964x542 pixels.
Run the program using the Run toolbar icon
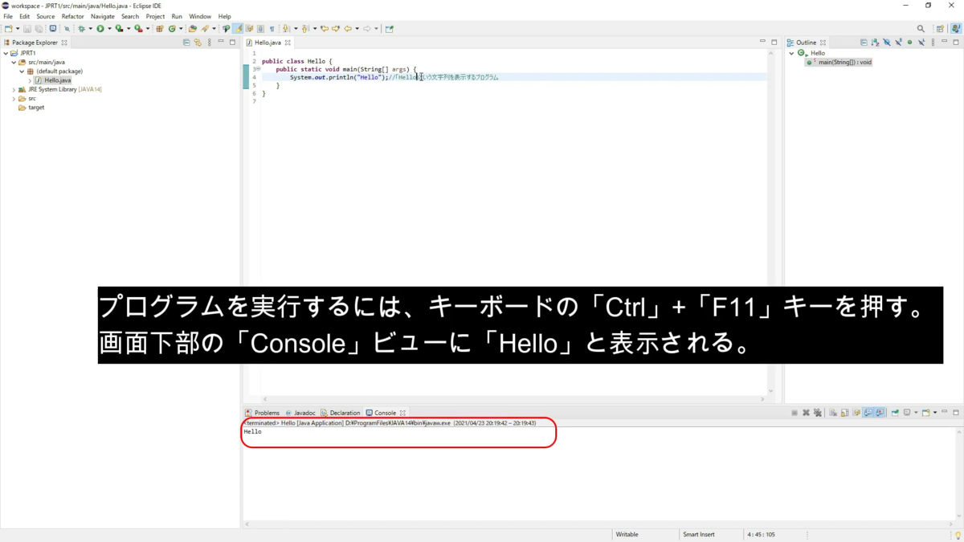[100, 29]
